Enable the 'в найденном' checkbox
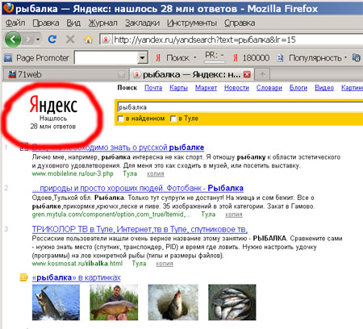Viewport: 363px width, 329px height. pos(121,119)
